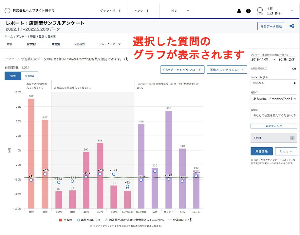Click the Web検索 response count bar
Image resolution: width=300 pixels, height=235 pixels.
click(x=141, y=166)
